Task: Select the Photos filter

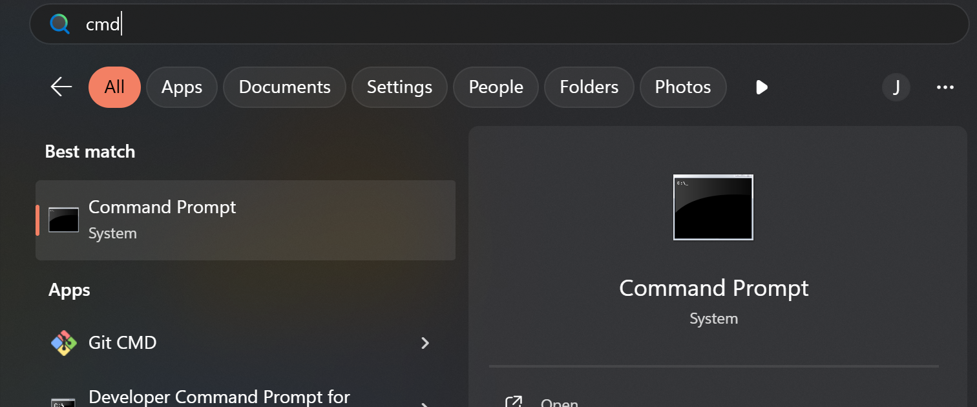Action: click(682, 87)
